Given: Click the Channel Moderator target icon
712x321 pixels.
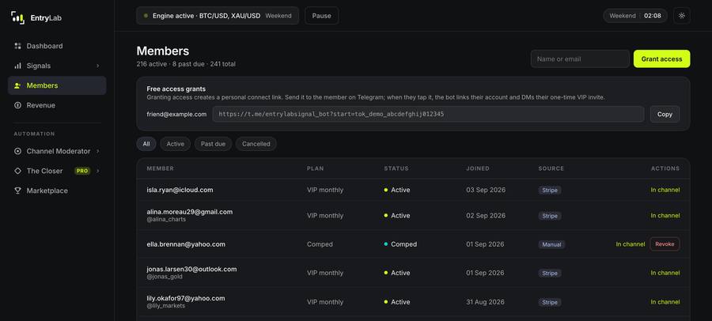Looking at the screenshot, I should coord(17,151).
